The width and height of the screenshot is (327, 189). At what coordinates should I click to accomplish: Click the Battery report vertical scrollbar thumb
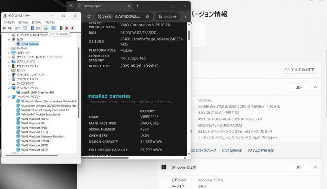tap(189, 35)
